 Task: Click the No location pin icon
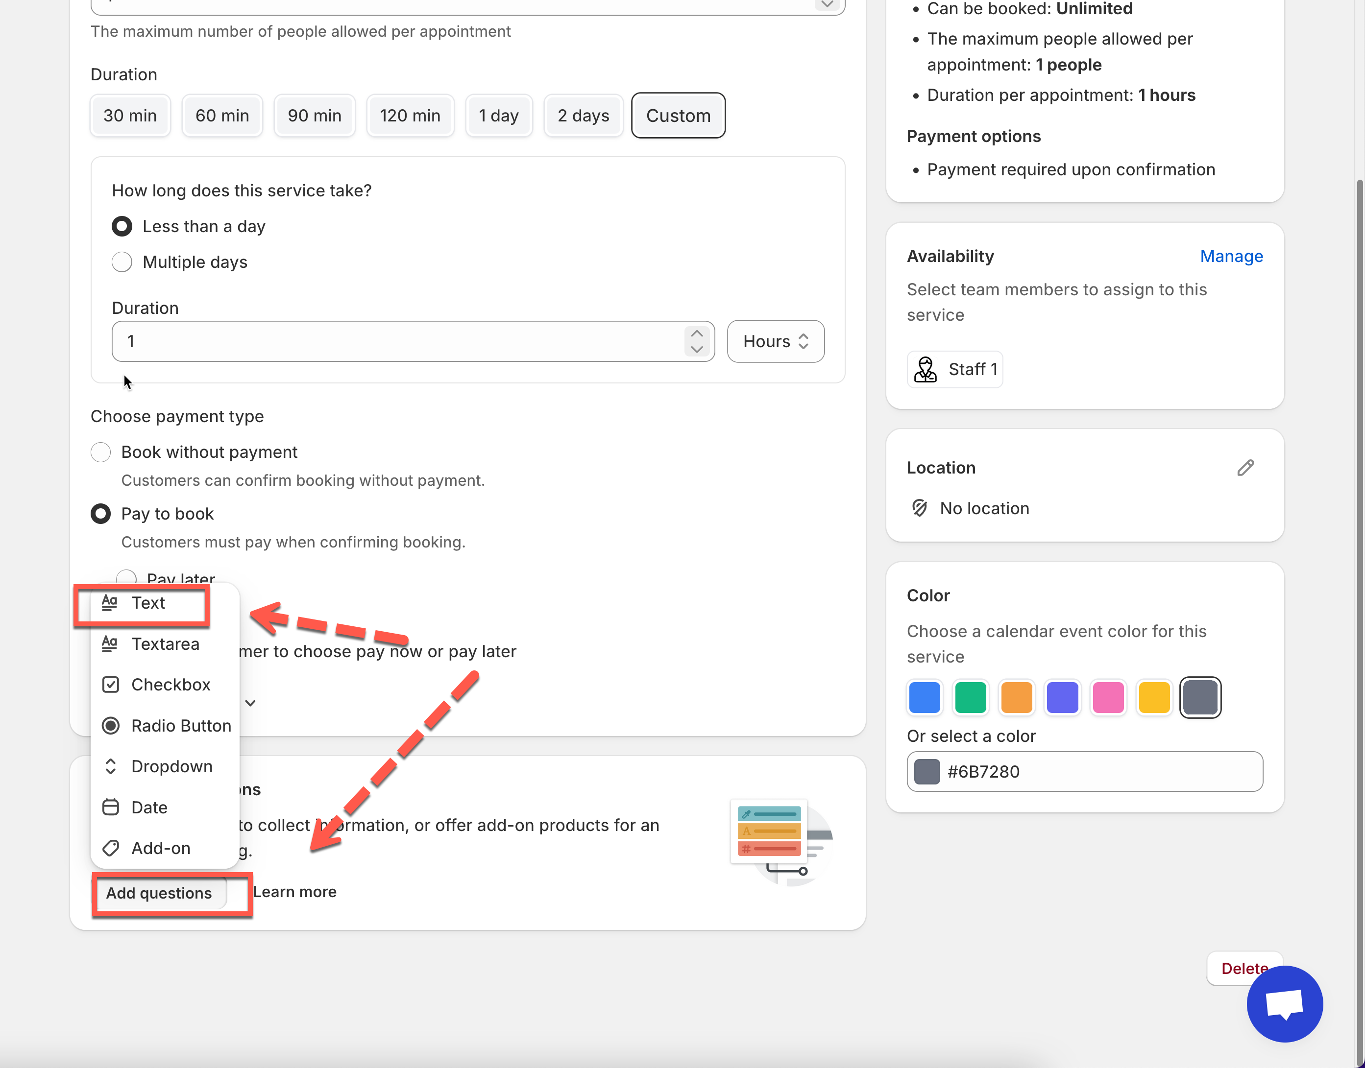(920, 508)
